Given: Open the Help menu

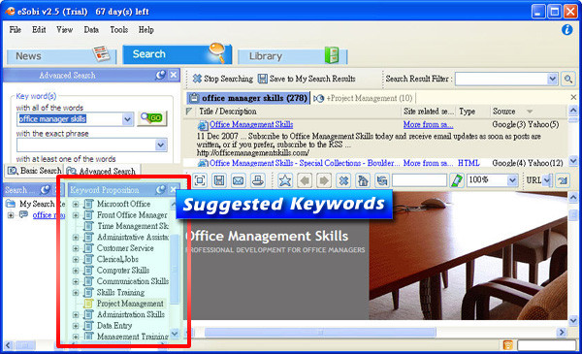Looking at the screenshot, I should coord(146,30).
